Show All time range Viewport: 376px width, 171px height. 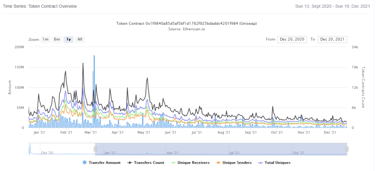(x=80, y=39)
